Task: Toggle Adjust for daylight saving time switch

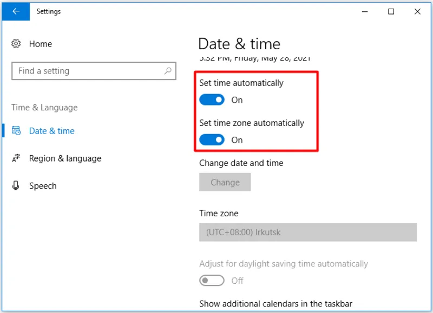Action: pos(212,281)
